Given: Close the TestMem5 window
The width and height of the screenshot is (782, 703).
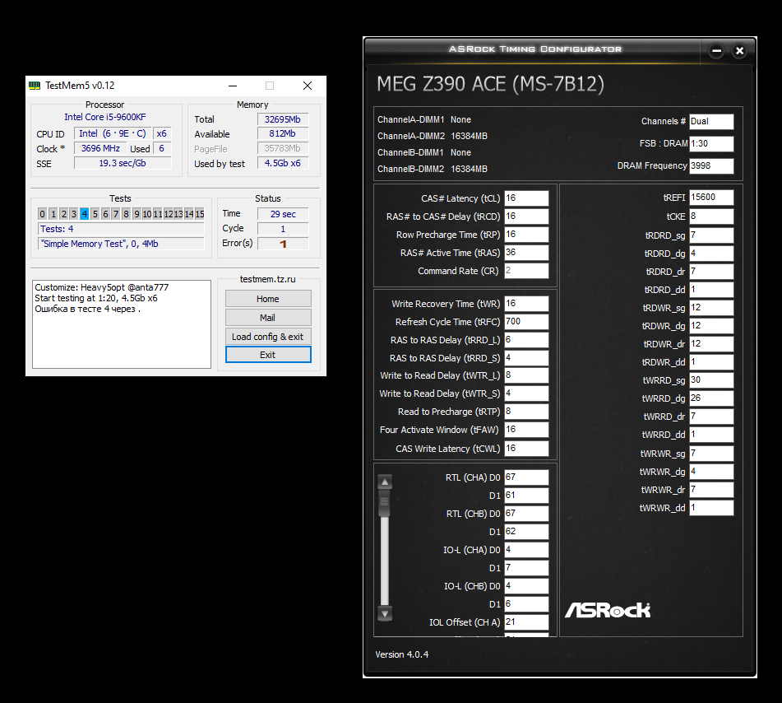Looking at the screenshot, I should click(x=308, y=86).
